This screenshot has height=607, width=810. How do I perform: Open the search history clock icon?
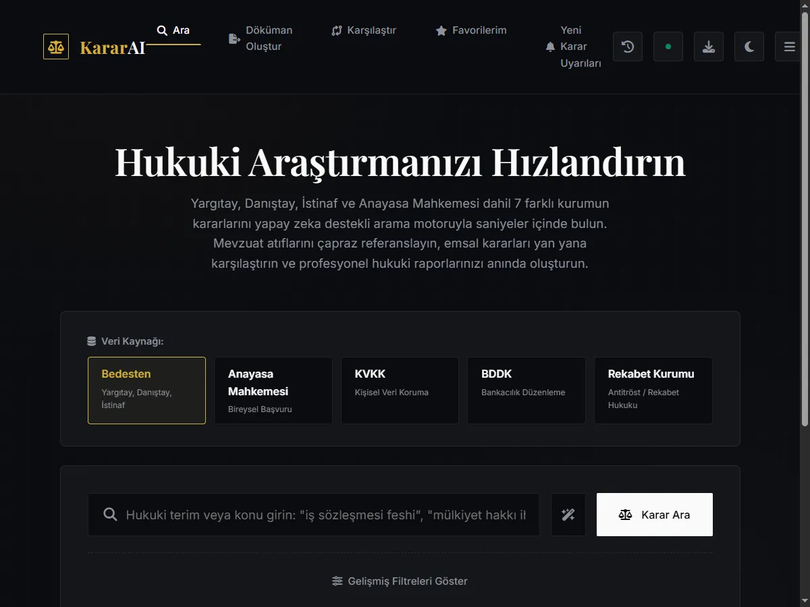coord(628,47)
